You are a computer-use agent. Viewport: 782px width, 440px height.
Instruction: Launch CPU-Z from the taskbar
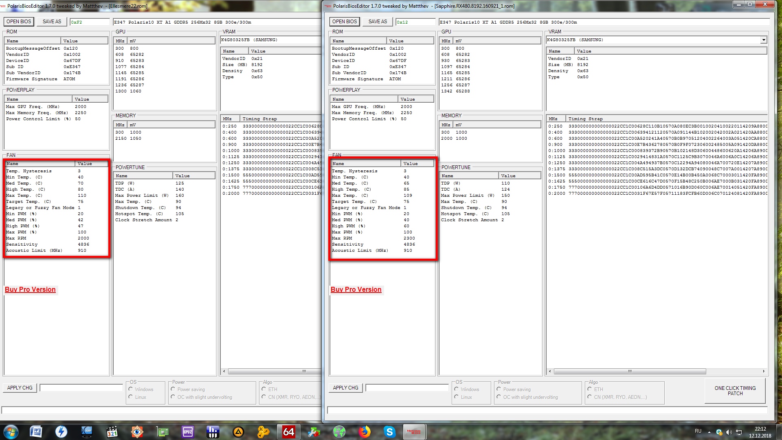pyautogui.click(x=188, y=431)
